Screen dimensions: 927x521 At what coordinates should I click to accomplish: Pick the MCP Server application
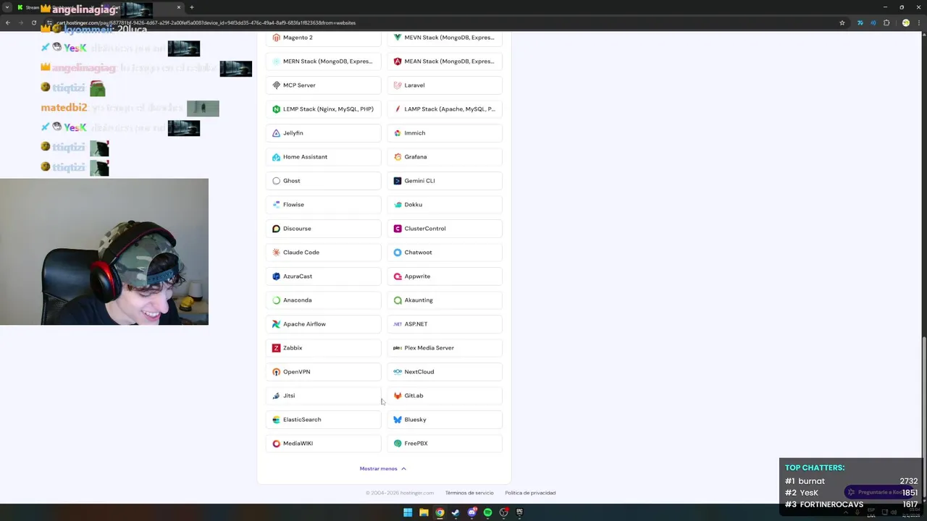point(324,85)
